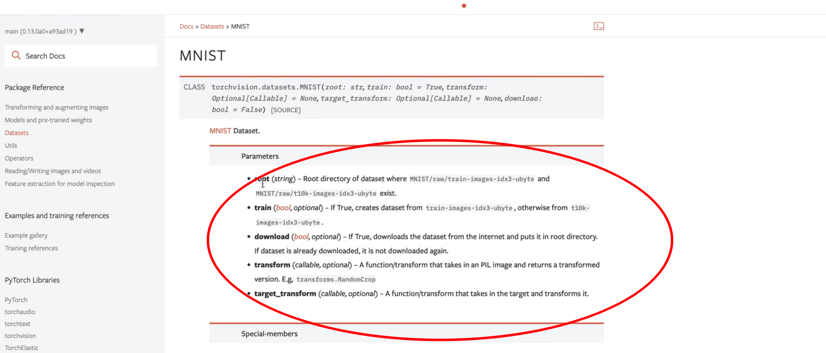The height and width of the screenshot is (353, 826).
Task: Open Example gallery page
Action: pyautogui.click(x=26, y=235)
